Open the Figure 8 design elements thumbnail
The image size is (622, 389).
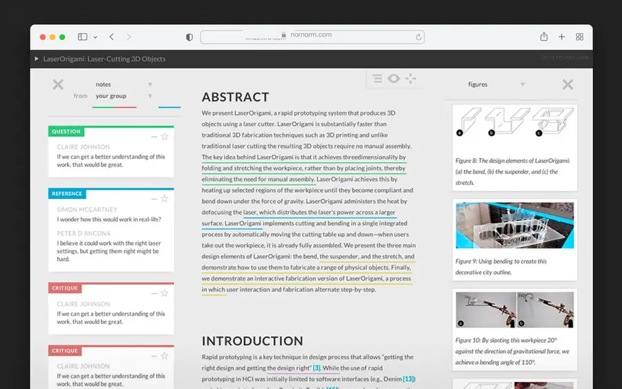coord(515,122)
